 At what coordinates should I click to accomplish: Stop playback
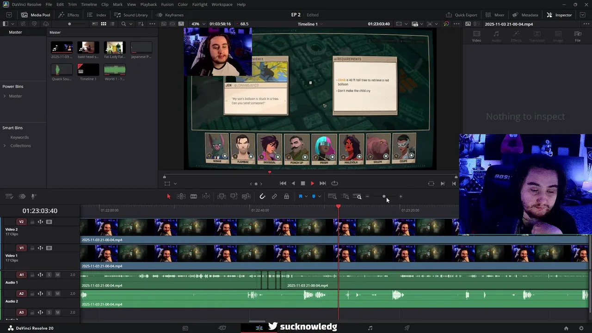[x=303, y=184]
